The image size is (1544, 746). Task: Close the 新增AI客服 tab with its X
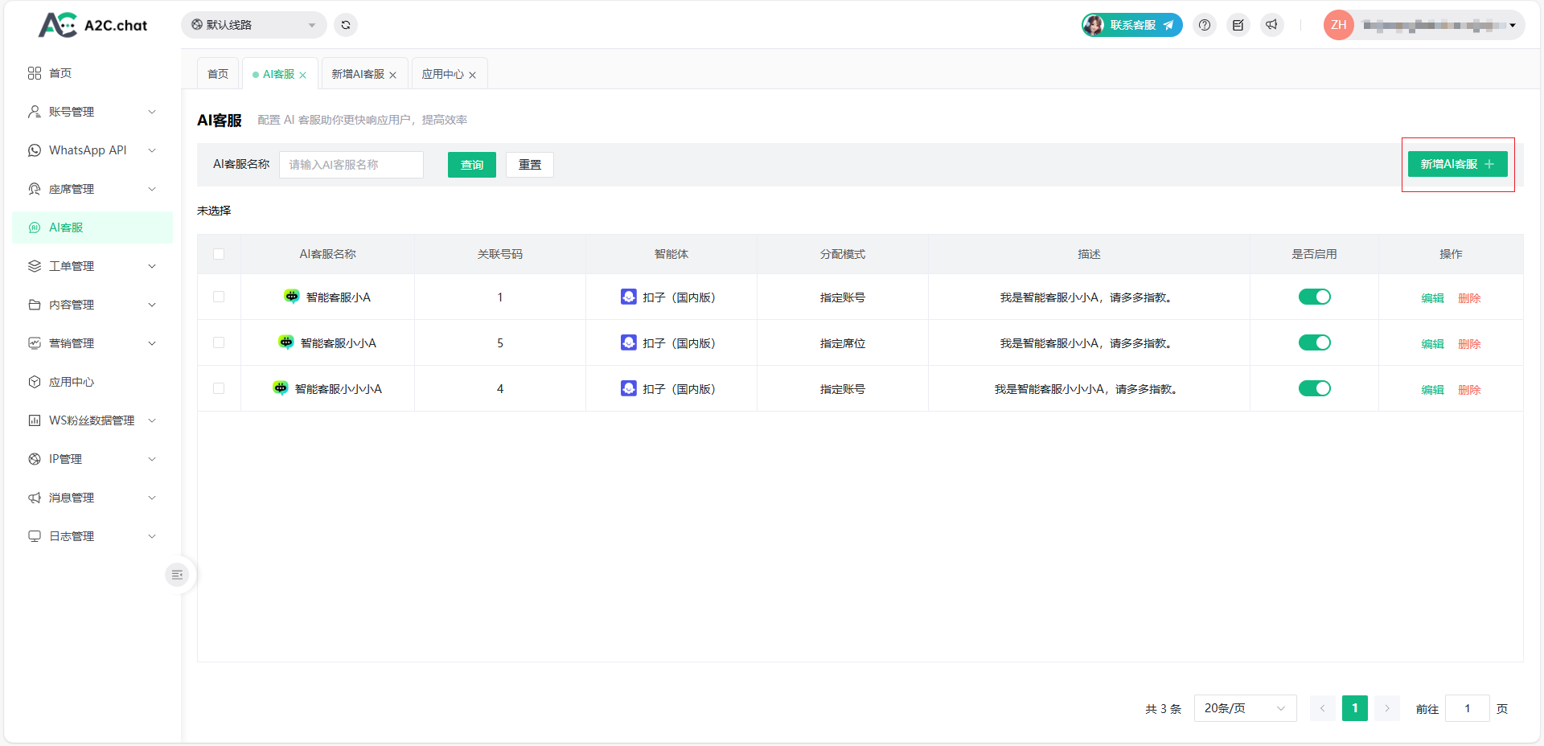coord(393,75)
